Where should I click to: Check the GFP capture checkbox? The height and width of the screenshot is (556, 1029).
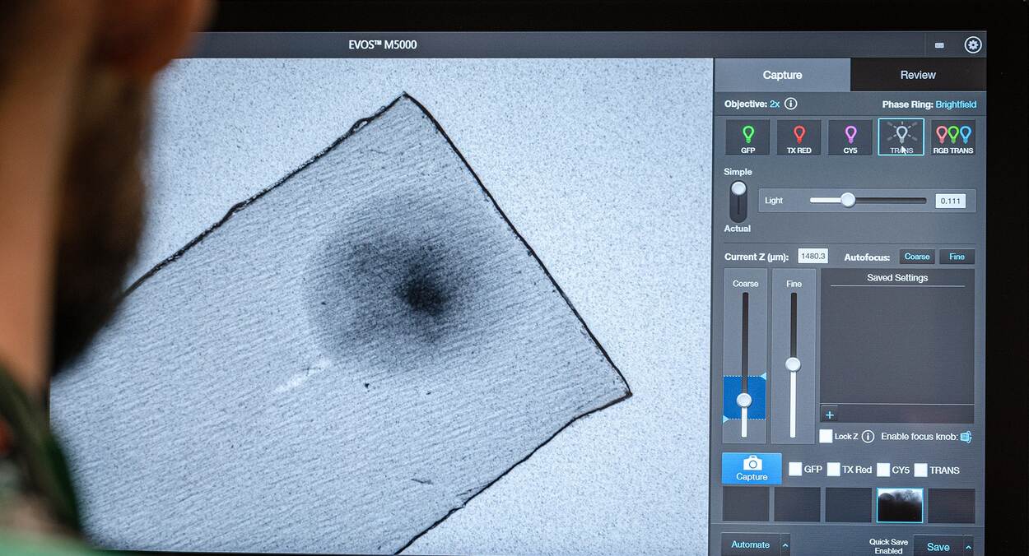(795, 470)
